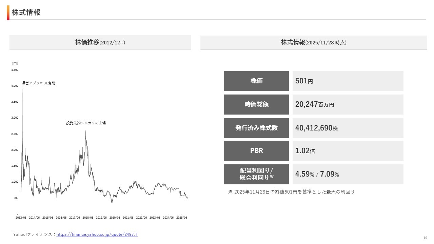The image size is (434, 244).
Task: Select the 配当利回り/総合利回り label cell
Action: pos(256,174)
